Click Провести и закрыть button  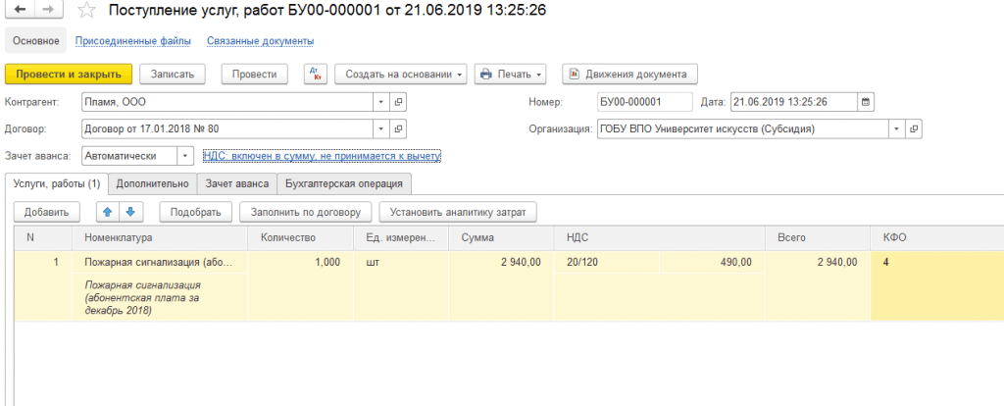[x=69, y=74]
